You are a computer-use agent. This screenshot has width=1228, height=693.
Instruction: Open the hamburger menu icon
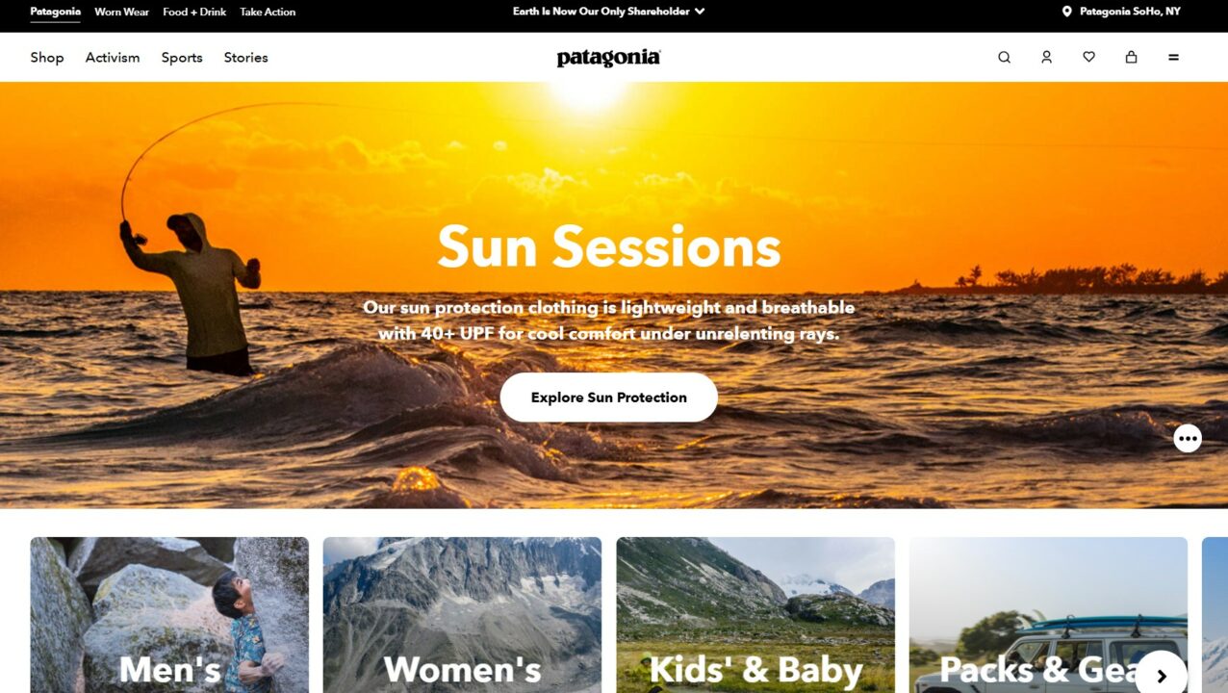pos(1173,58)
